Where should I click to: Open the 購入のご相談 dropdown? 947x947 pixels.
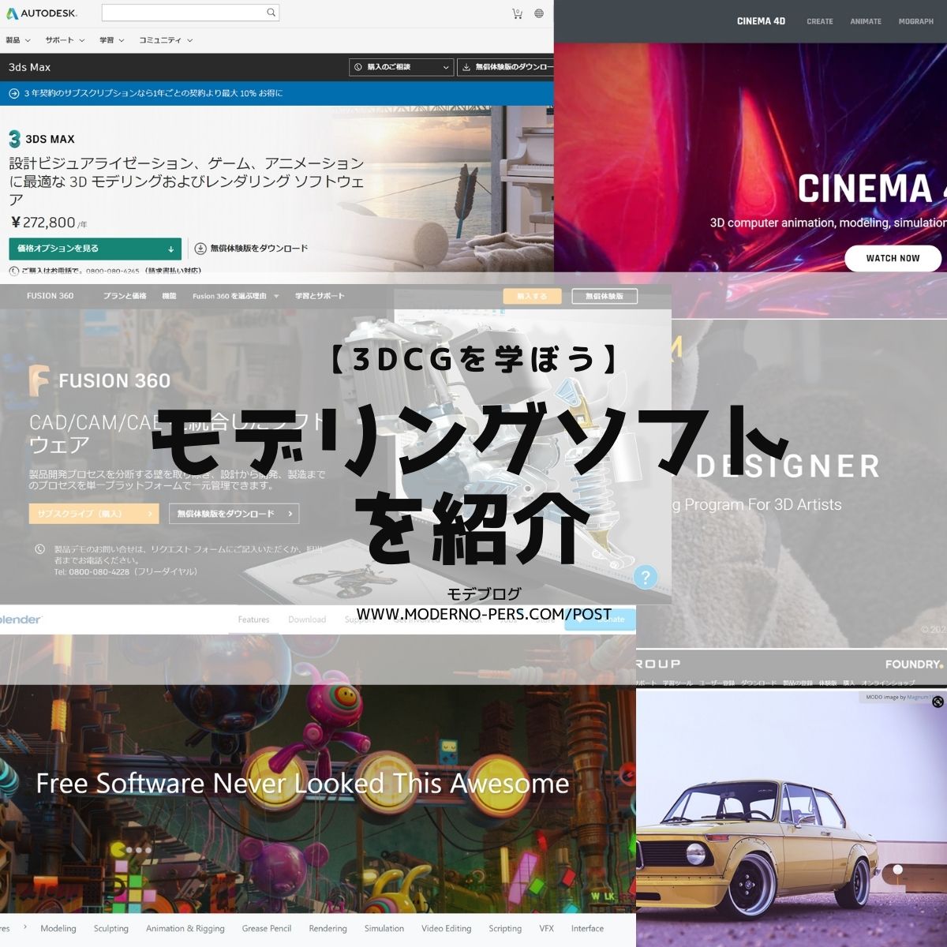coord(401,67)
